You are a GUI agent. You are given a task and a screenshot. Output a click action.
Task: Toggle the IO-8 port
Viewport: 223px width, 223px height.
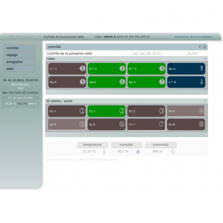pyautogui.click(x=186, y=124)
